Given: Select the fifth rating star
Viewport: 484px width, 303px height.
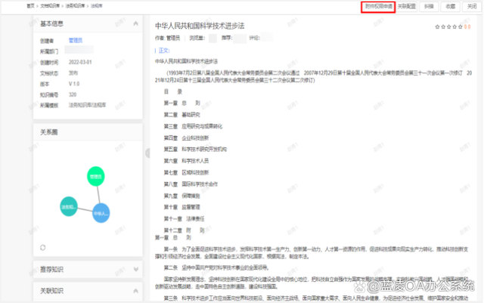Looking at the screenshot, I should click(x=461, y=26).
